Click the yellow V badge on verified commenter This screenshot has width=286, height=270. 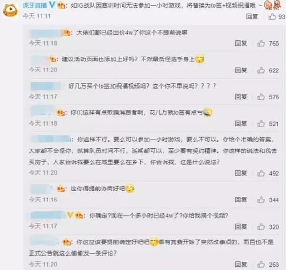point(70,215)
